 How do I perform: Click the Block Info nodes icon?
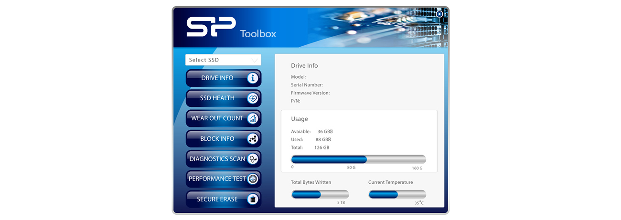(x=253, y=139)
